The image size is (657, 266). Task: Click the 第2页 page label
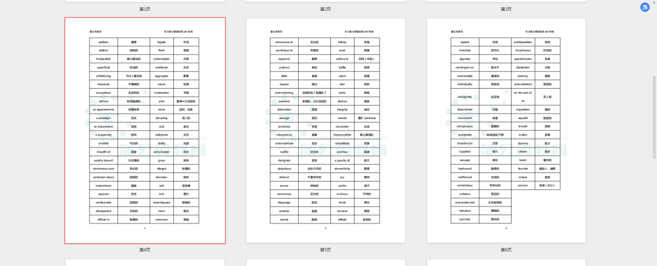tap(325, 9)
